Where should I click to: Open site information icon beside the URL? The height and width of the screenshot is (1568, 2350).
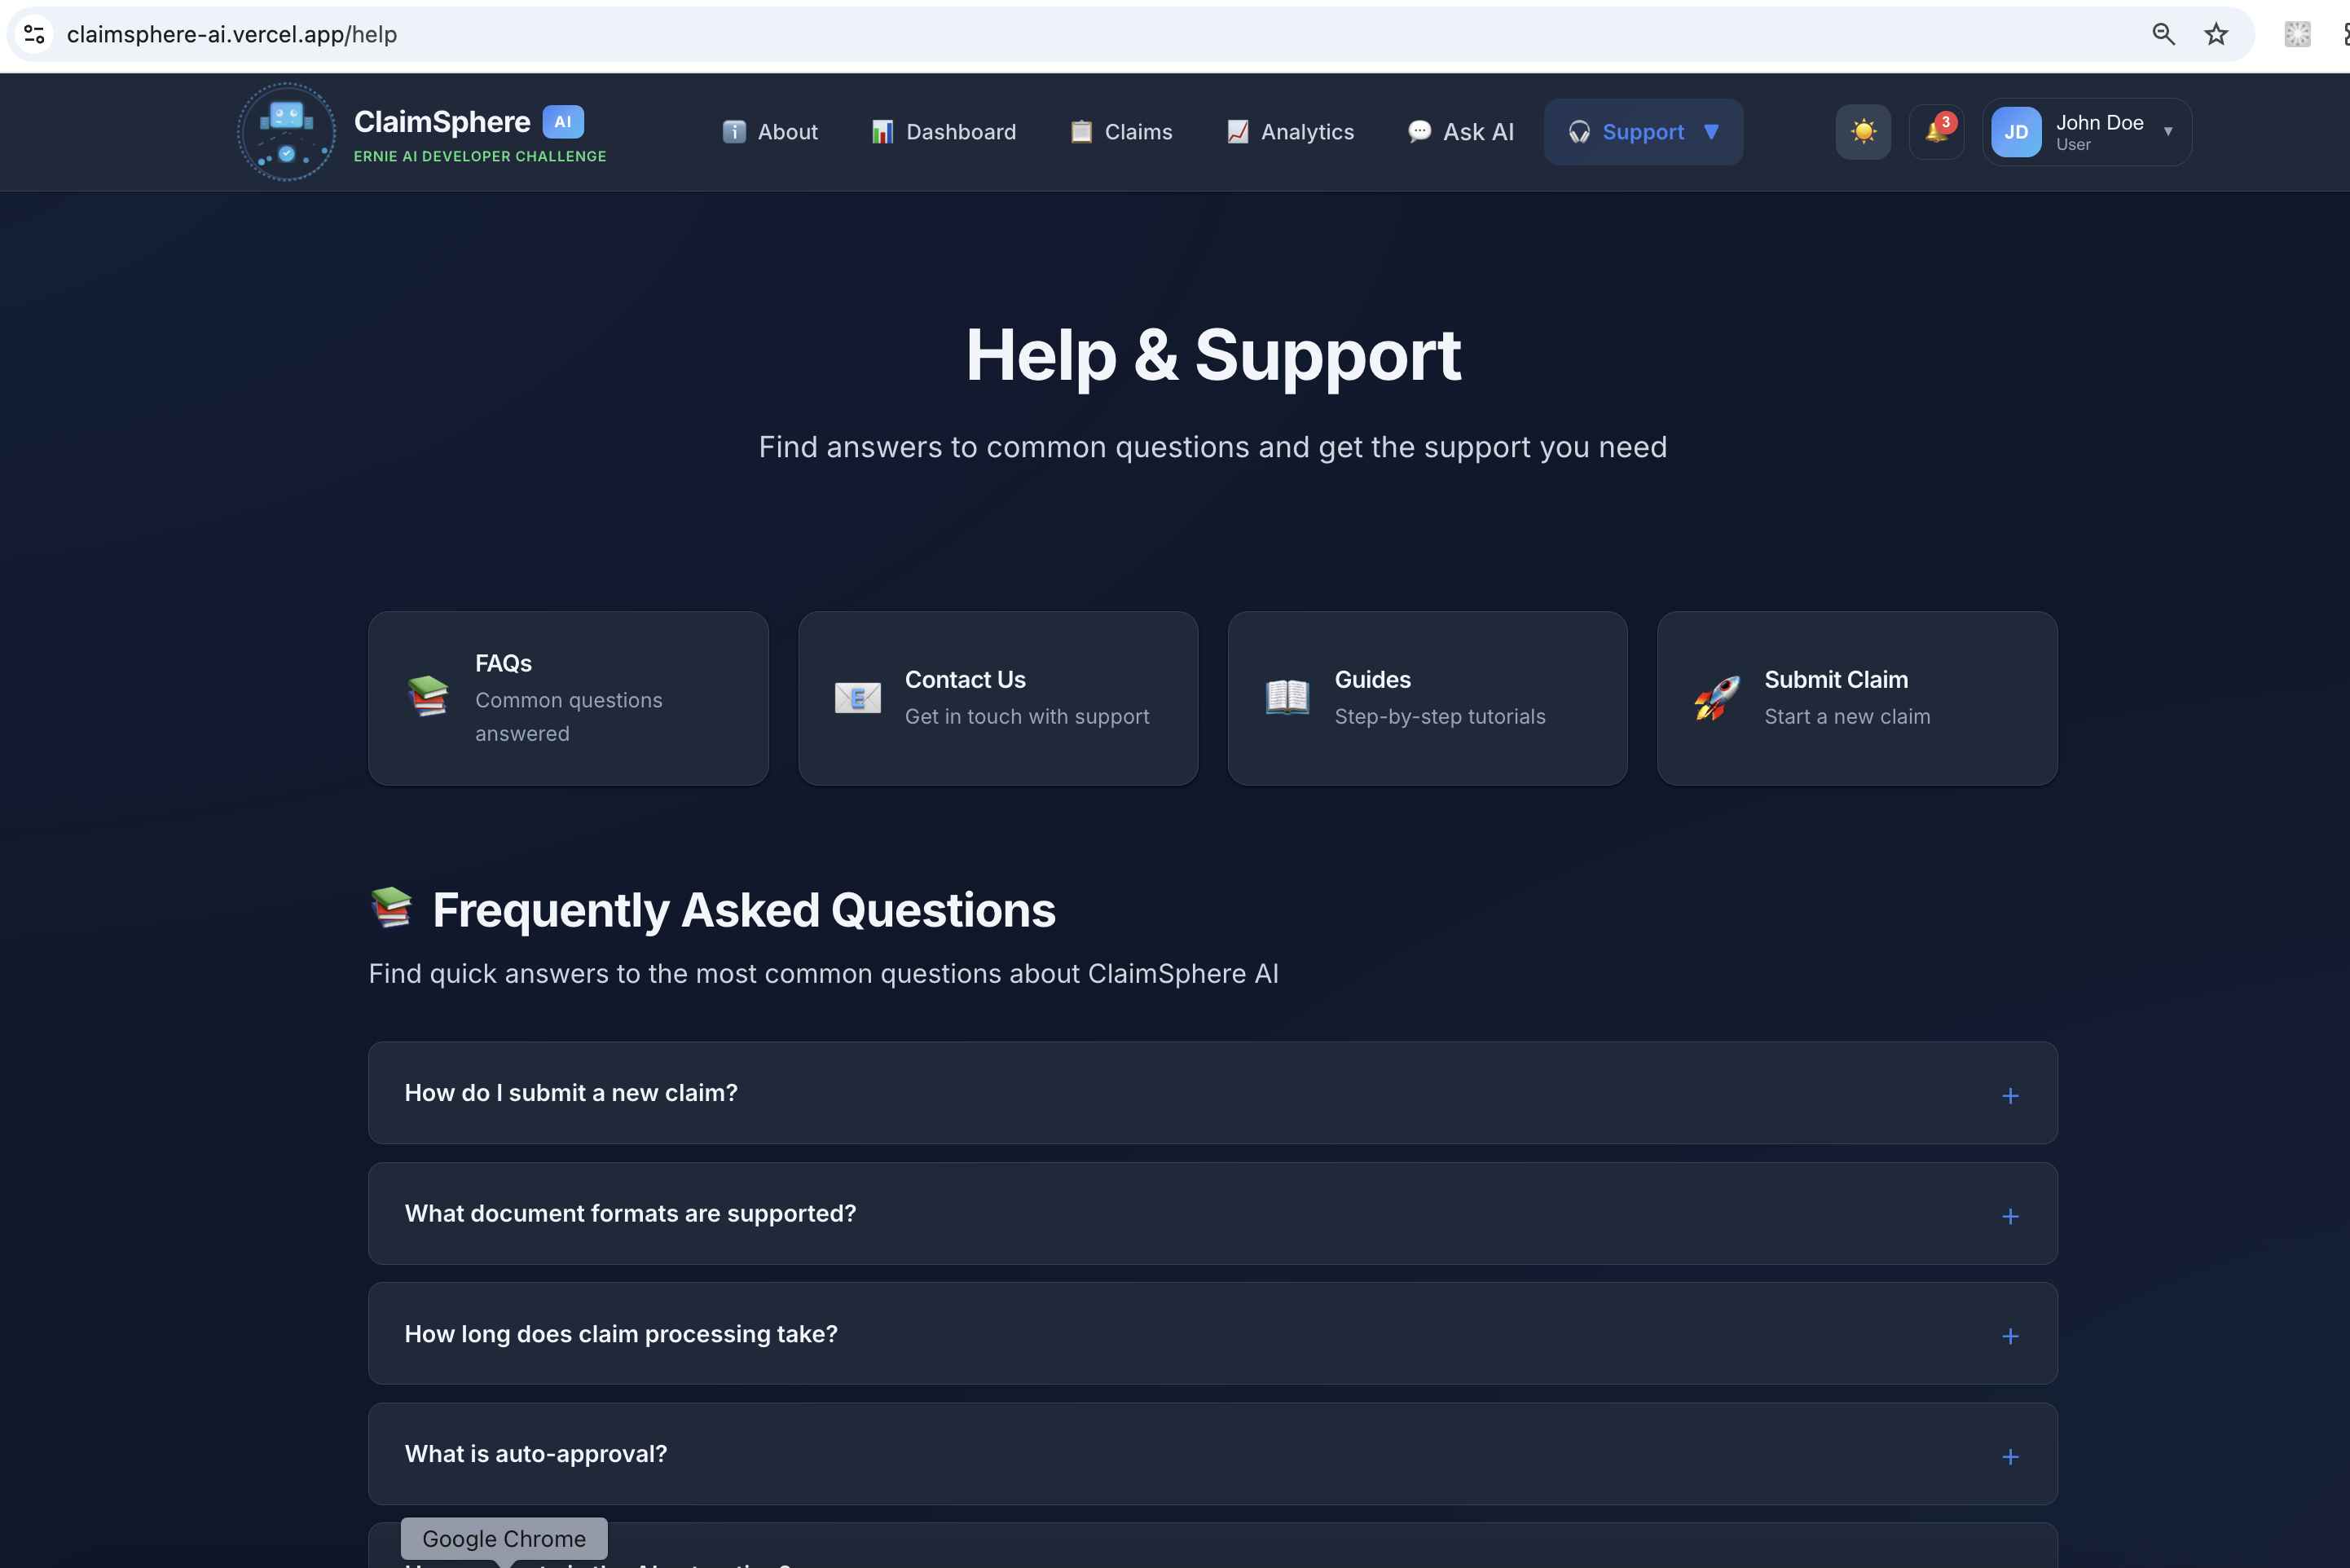34,34
